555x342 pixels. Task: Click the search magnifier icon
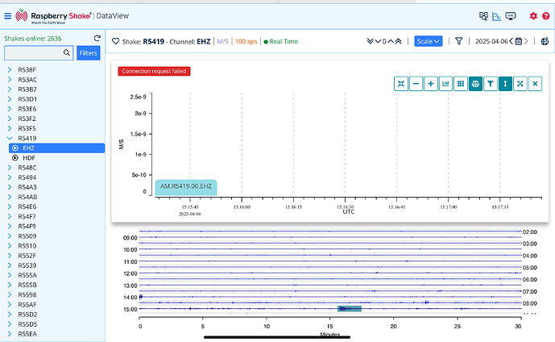tap(67, 52)
